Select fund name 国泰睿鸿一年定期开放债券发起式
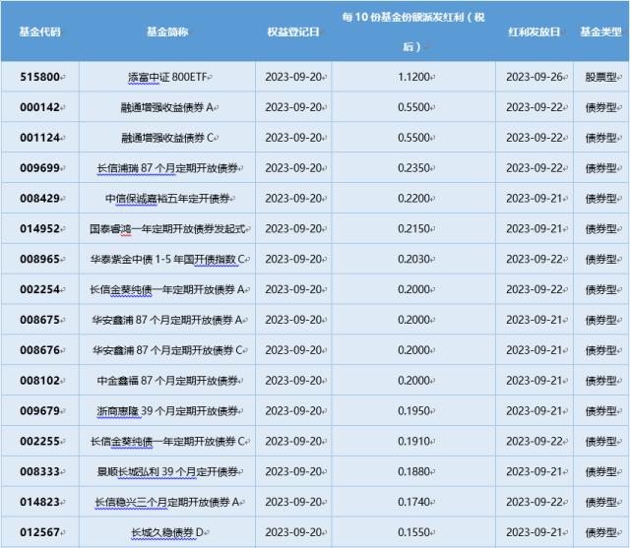 [x=167, y=229]
